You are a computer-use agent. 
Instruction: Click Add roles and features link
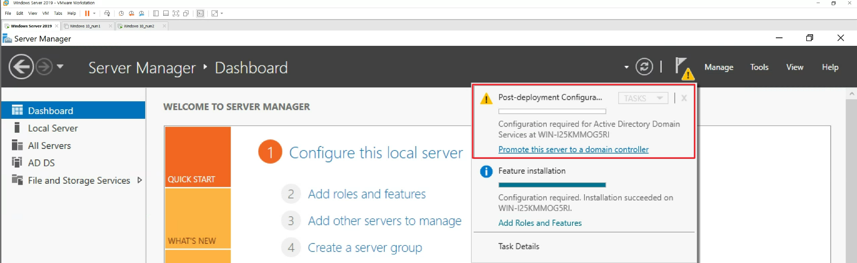(x=367, y=194)
